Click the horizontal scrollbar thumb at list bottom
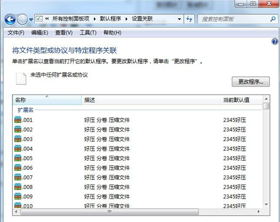Image resolution: width=280 pixels, height=222 pixels. 110,212
